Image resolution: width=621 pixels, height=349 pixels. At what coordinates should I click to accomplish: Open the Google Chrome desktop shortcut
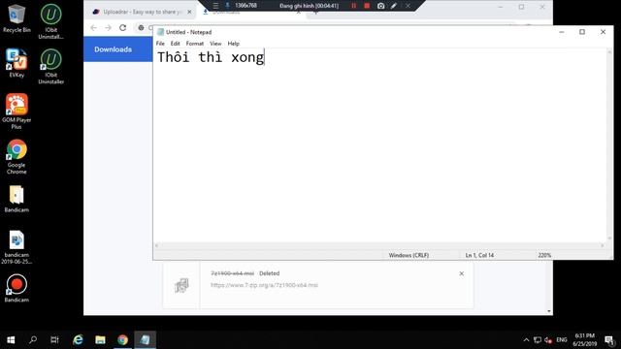pos(16,157)
